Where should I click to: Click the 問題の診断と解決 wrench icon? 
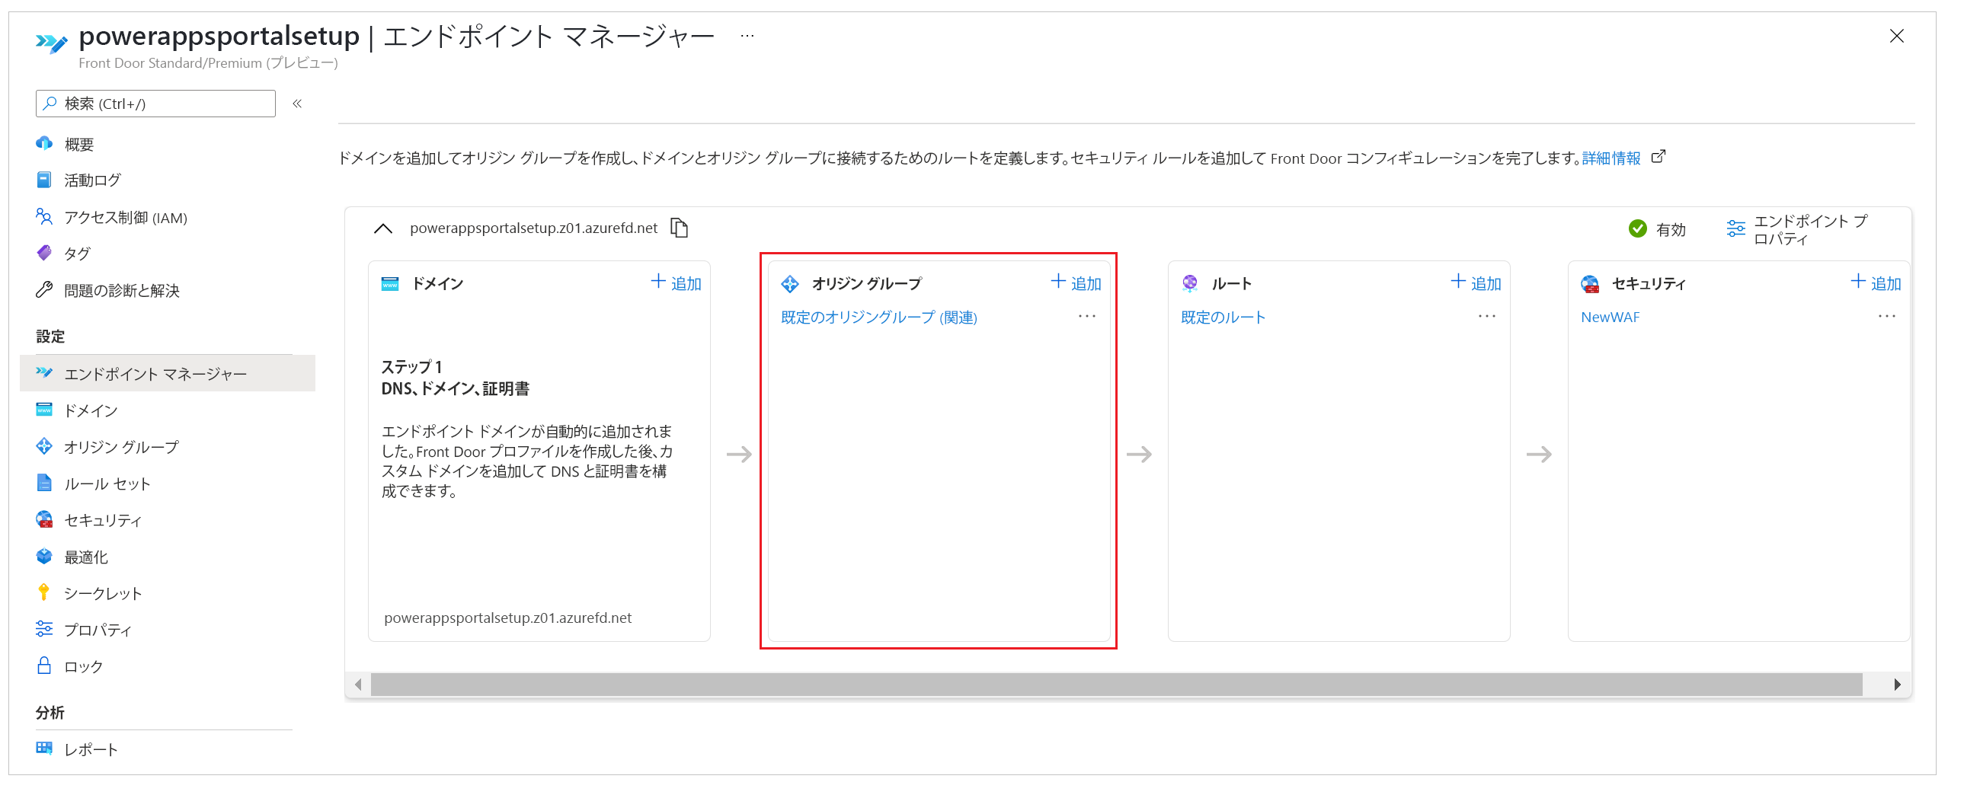point(44,289)
